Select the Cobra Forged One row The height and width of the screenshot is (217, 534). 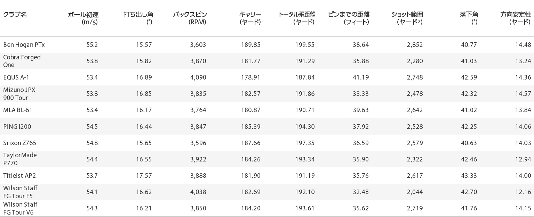[x=267, y=61]
